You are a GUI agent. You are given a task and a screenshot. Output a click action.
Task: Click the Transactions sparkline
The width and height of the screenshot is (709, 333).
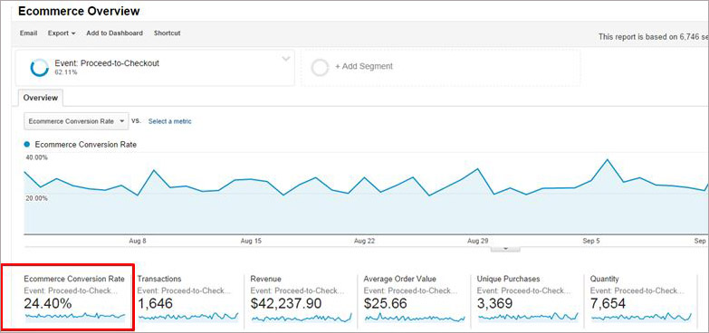tap(187, 318)
